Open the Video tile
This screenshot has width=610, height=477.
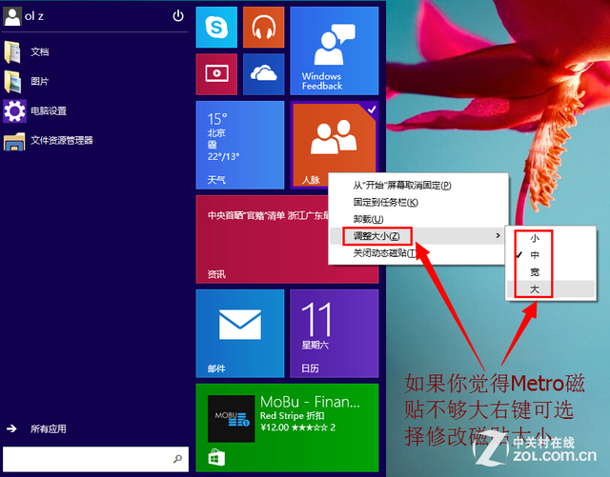click(x=216, y=74)
